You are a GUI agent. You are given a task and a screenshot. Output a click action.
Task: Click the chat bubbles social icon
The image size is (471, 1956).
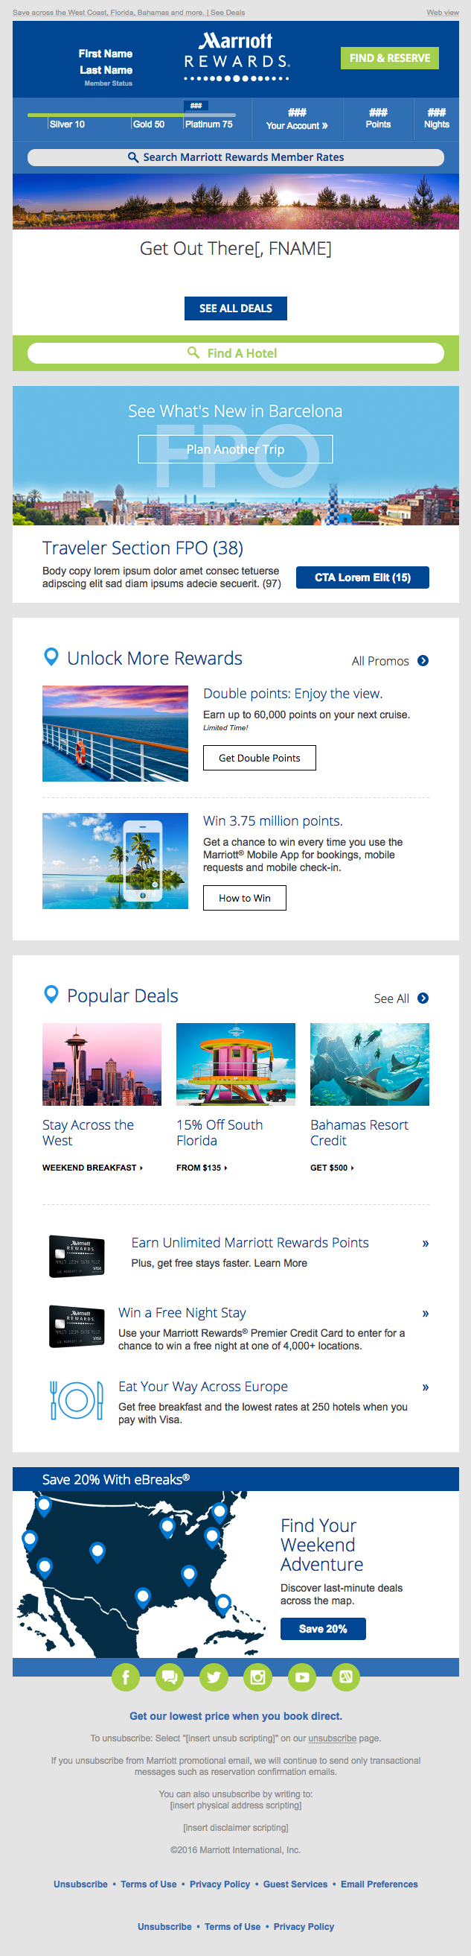pyautogui.click(x=169, y=1677)
